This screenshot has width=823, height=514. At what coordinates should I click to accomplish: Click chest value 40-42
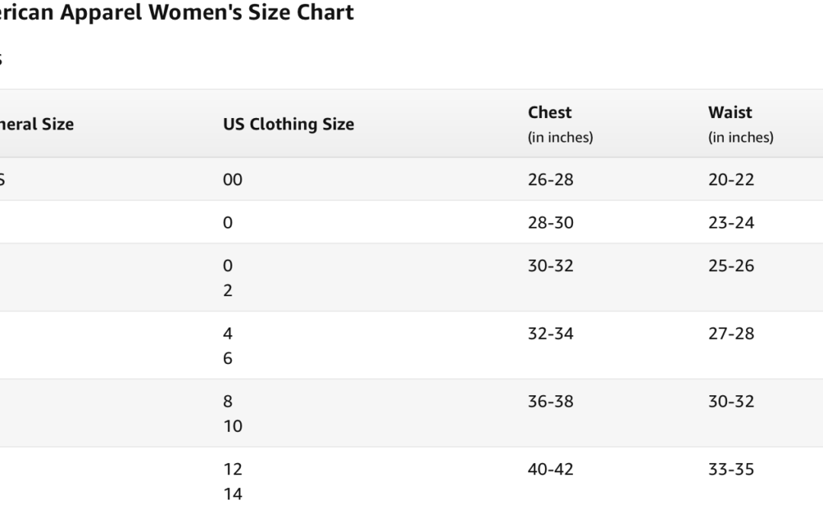point(551,469)
